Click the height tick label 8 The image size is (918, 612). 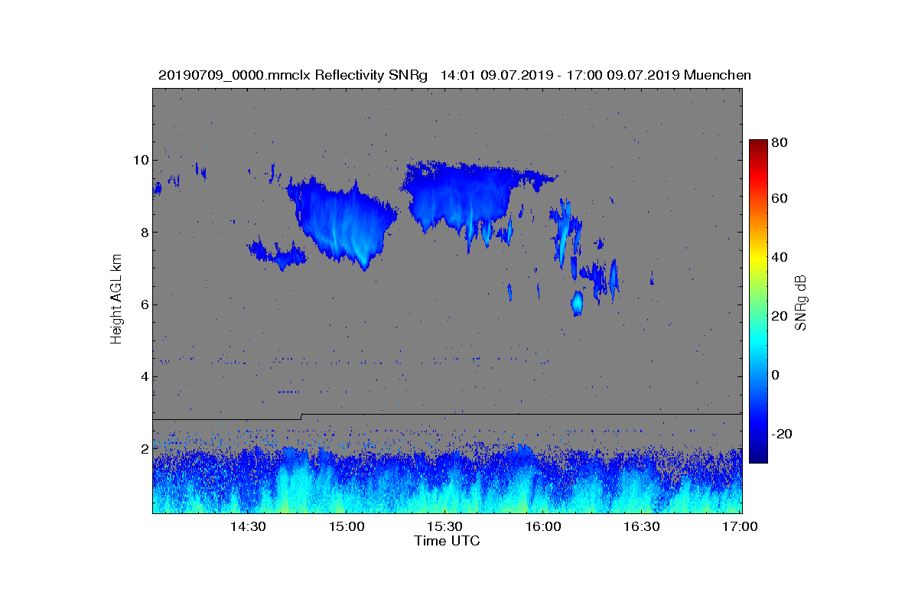144,233
